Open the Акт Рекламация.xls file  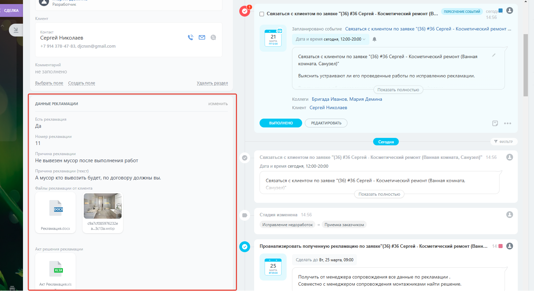55,271
